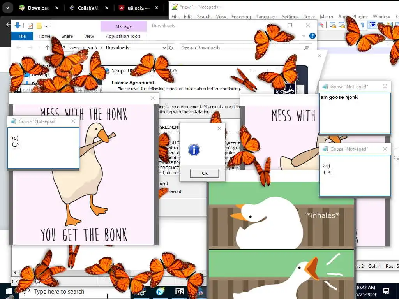Open Notepad++ Settings menu
This screenshot has width=399, height=299.
[x=290, y=16]
